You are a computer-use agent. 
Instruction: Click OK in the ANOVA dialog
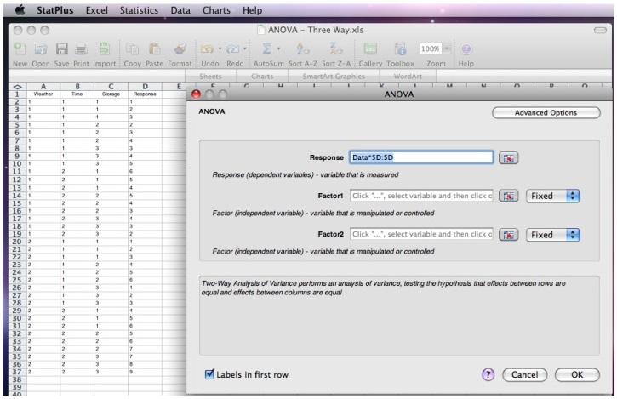(x=577, y=374)
